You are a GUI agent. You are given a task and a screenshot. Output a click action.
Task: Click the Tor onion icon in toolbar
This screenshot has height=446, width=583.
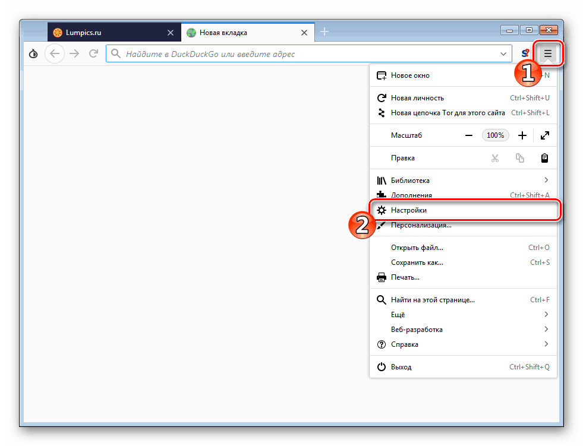coord(33,54)
